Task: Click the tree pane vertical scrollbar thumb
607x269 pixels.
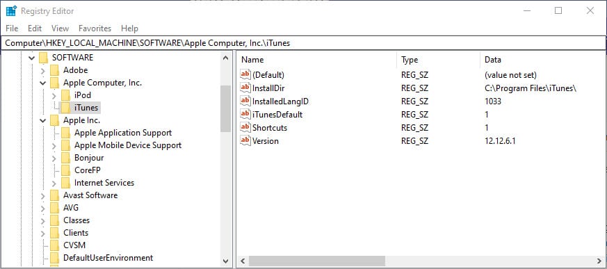Action: [x=226, y=108]
